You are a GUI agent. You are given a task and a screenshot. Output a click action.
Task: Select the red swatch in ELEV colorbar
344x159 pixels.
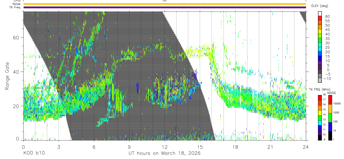pyautogui.click(x=320, y=18)
